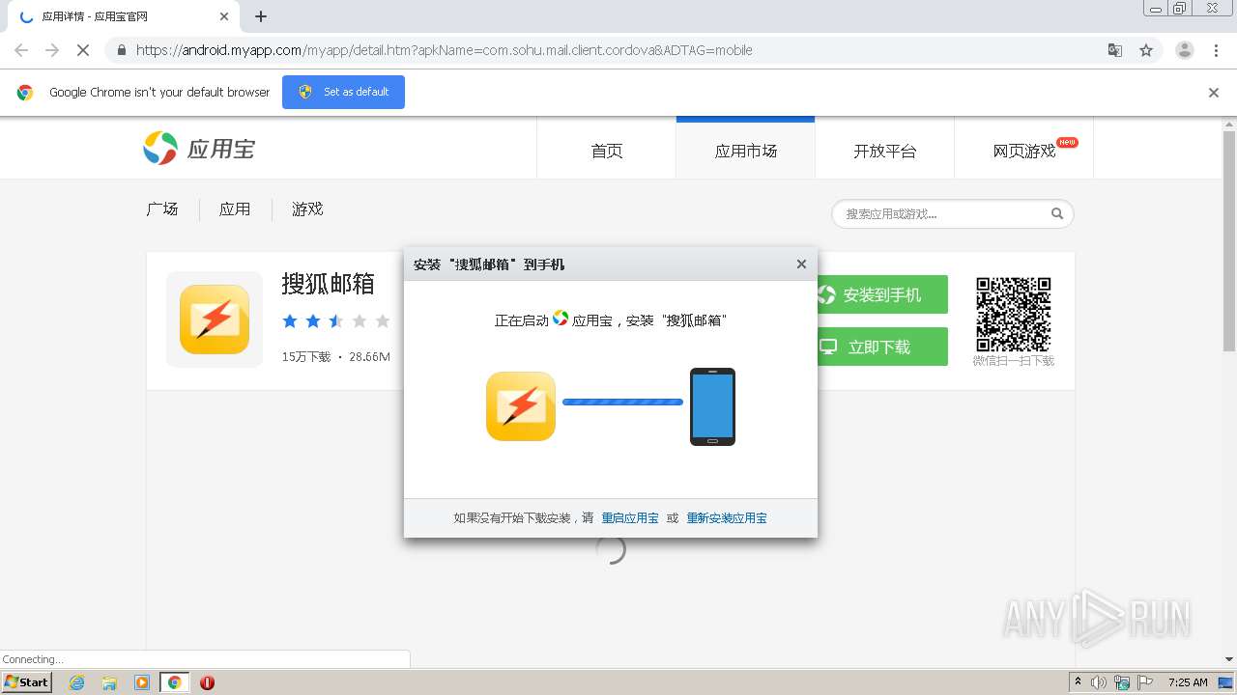Click the 重启应用宝 link

click(630, 518)
